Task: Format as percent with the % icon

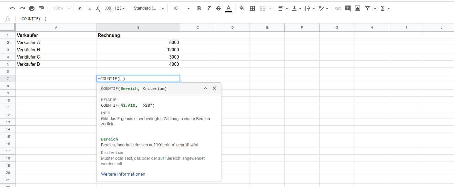Action: (89, 8)
